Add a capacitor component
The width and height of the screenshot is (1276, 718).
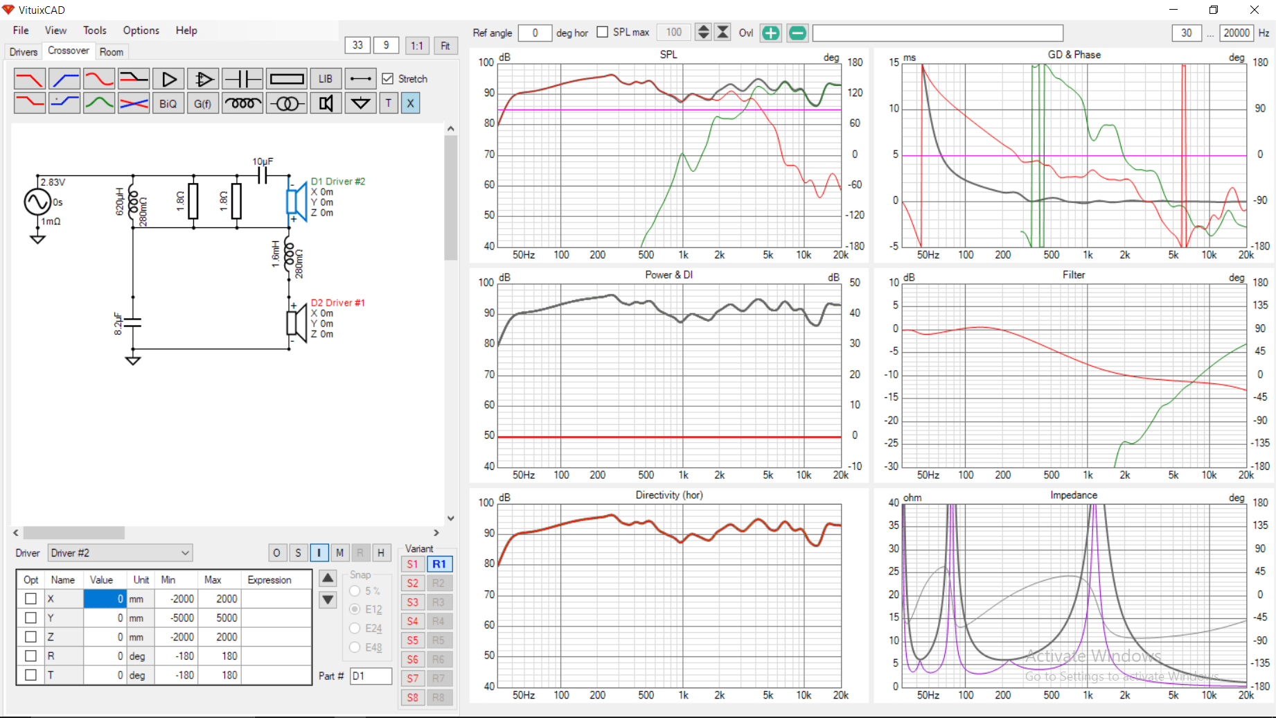(242, 79)
